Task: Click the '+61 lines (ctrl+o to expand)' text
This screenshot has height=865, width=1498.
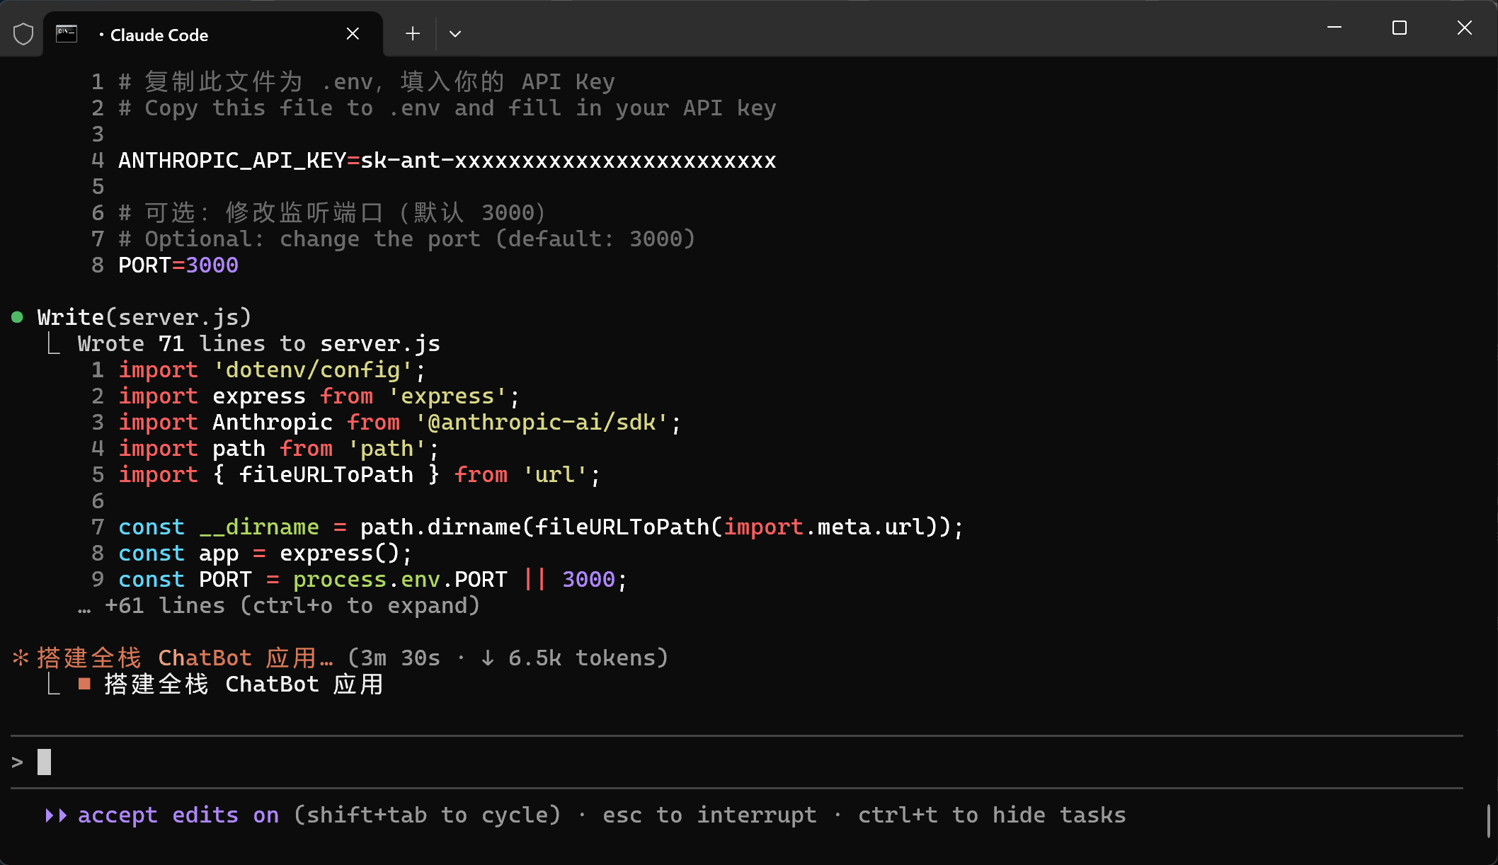Action: 292,606
